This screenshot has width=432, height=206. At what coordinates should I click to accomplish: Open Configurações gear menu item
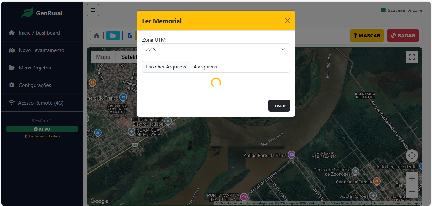point(35,85)
